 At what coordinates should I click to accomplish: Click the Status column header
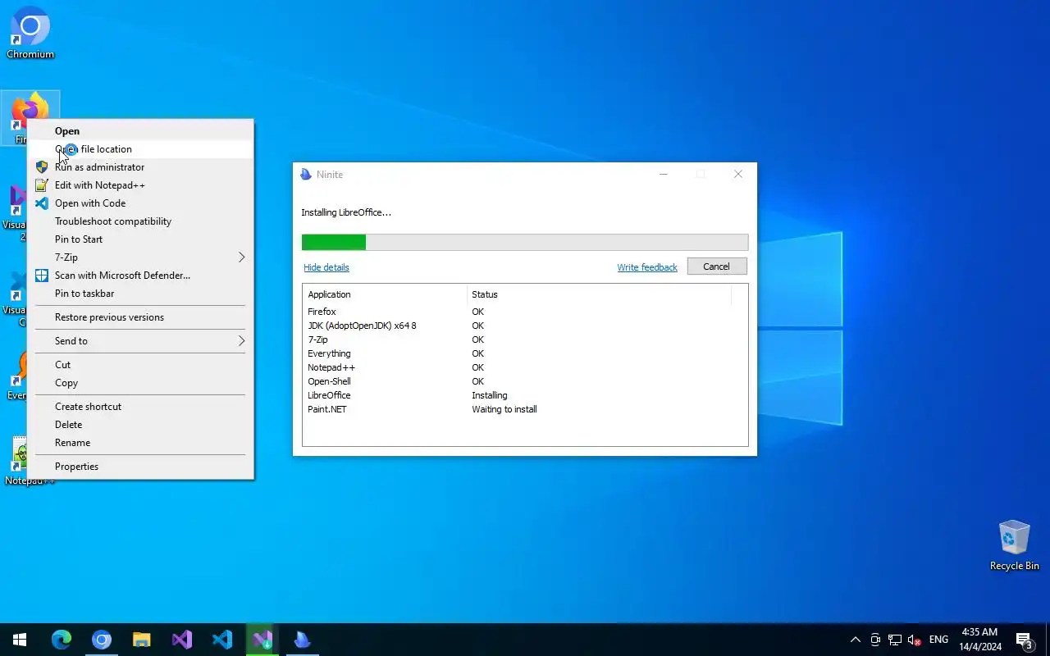coord(599,294)
